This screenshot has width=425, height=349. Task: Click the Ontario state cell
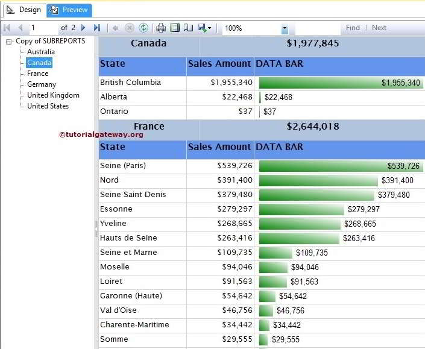pos(142,112)
